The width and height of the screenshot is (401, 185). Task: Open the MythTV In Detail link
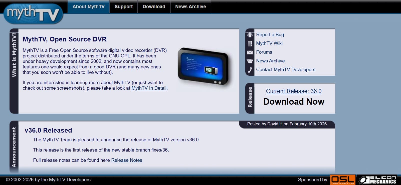(149, 88)
